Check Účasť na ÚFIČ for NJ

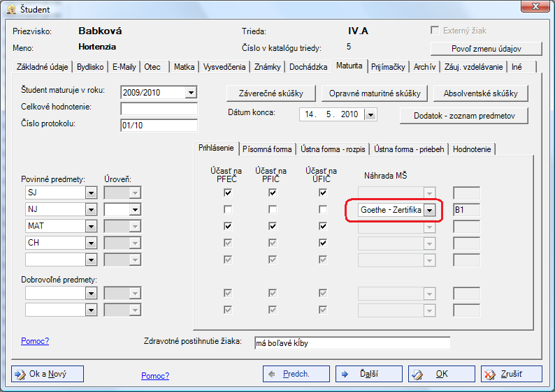[x=323, y=209]
